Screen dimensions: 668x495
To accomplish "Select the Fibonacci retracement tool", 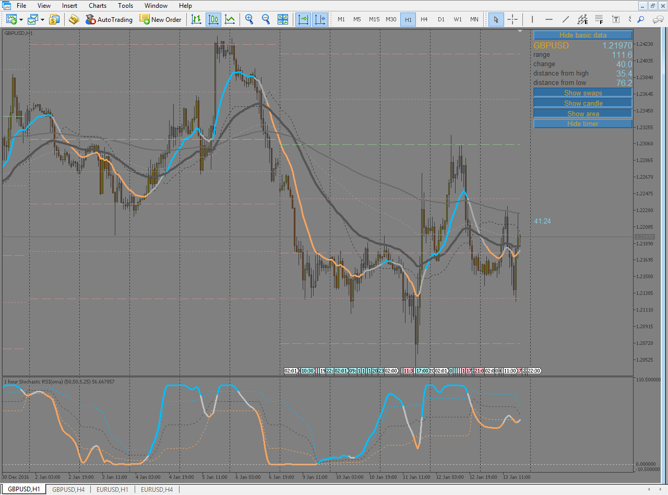I will (x=599, y=20).
